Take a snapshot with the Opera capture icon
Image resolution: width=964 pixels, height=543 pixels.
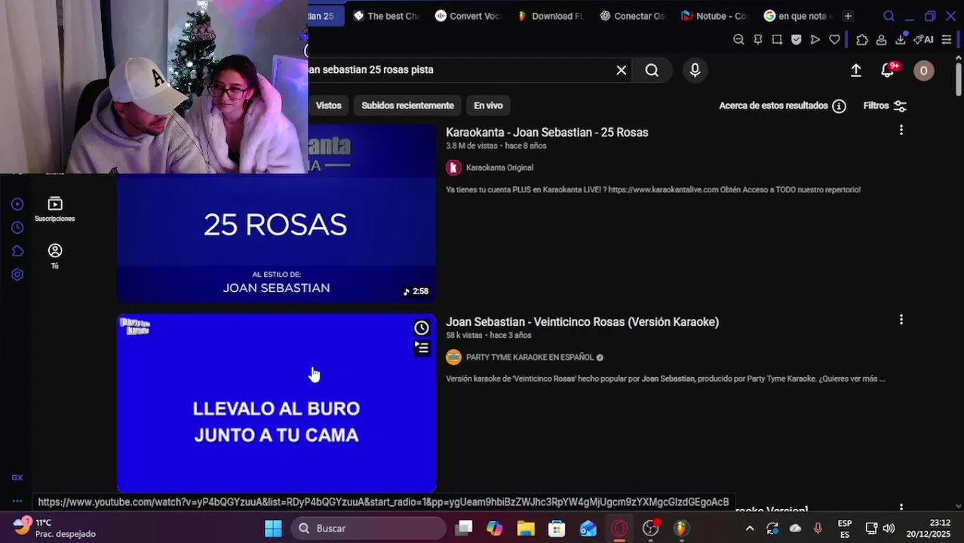click(x=777, y=40)
